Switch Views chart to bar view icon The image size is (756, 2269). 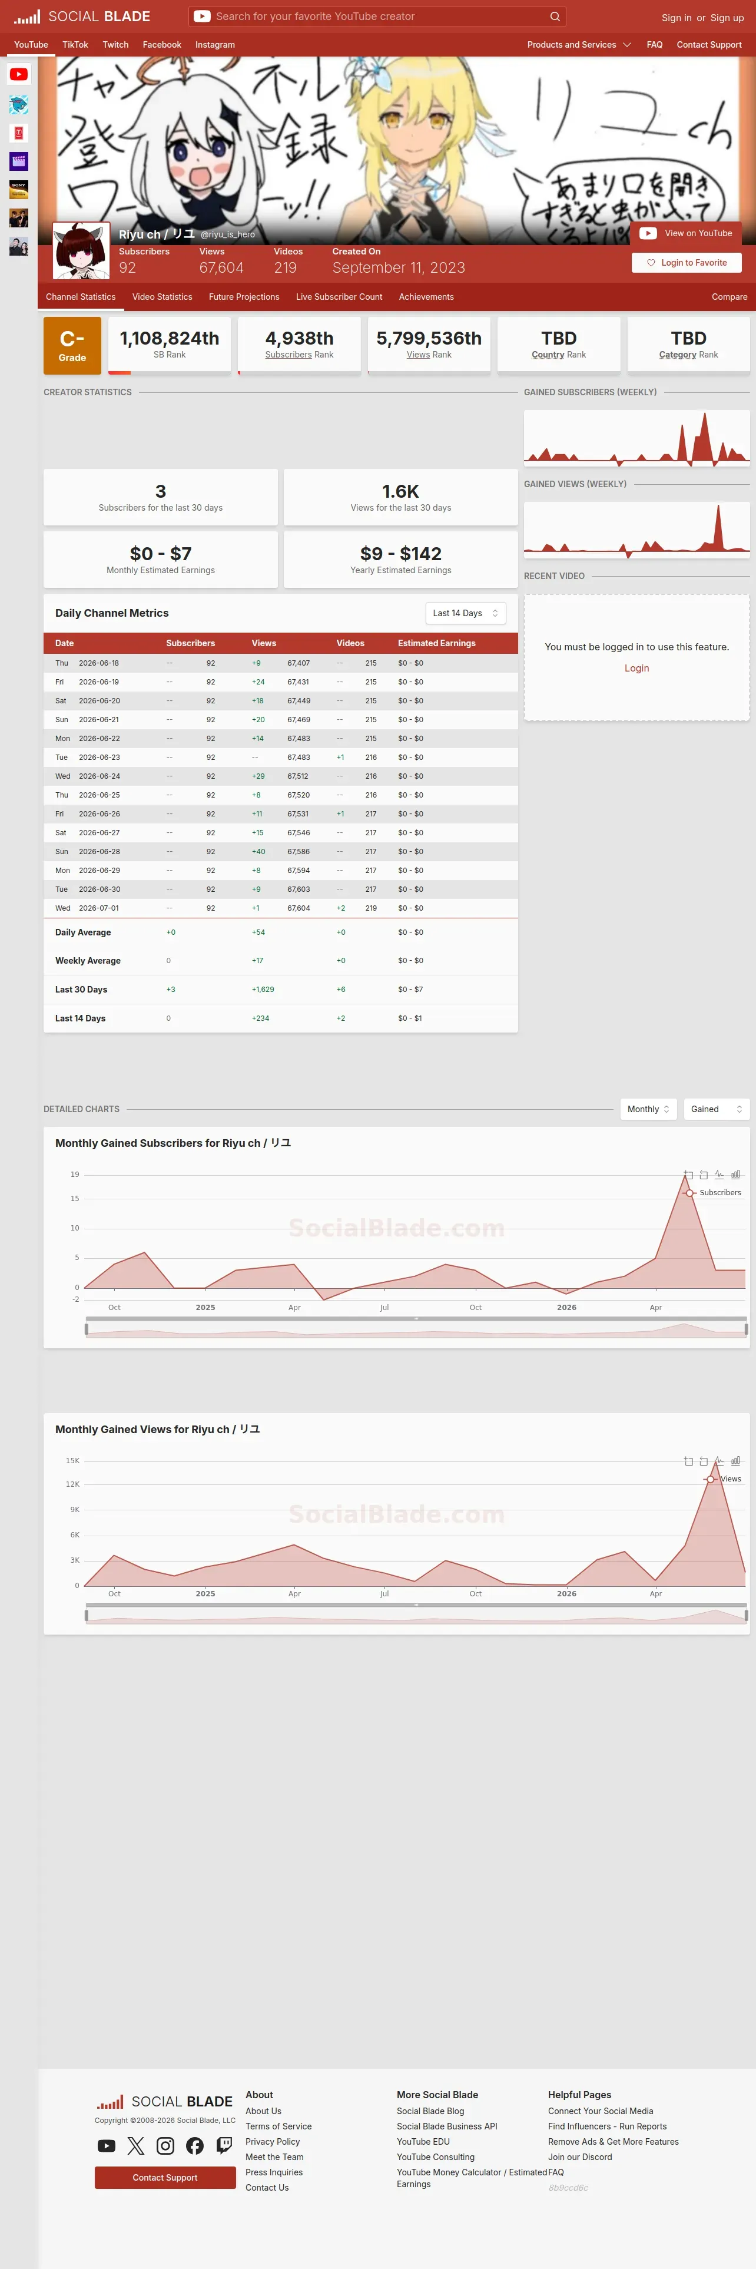tap(735, 1461)
